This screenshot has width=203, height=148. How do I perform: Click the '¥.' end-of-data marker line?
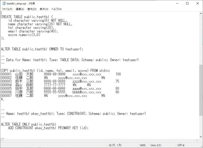tap(2, 99)
